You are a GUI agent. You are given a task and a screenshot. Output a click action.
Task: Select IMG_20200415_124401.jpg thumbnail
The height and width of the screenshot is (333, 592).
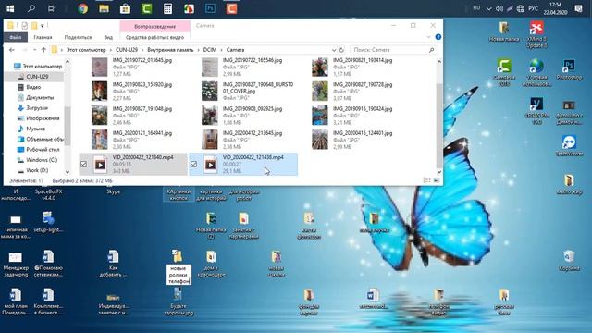(x=320, y=140)
